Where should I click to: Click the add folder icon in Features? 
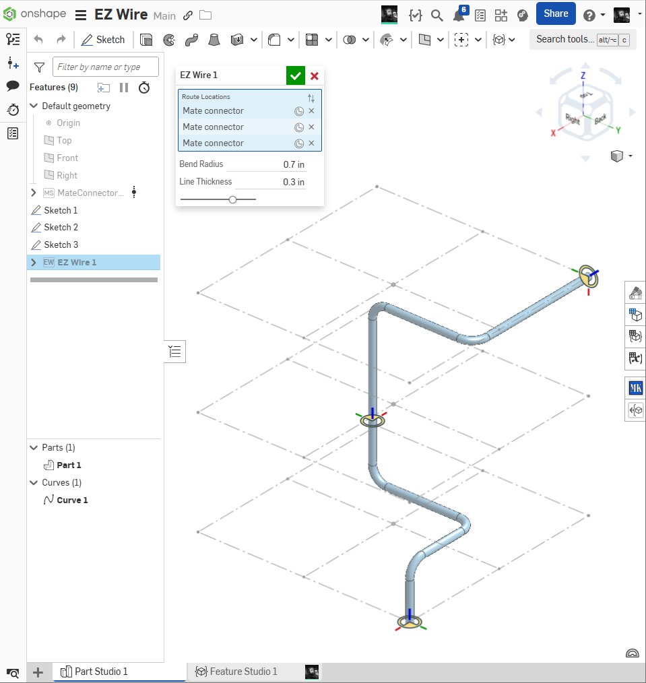point(103,88)
